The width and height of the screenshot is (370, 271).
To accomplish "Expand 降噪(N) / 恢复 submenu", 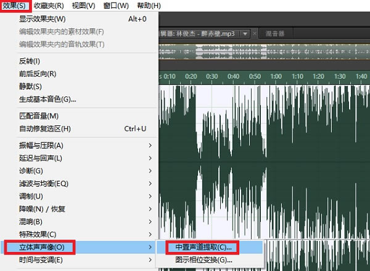I will click(x=44, y=209).
